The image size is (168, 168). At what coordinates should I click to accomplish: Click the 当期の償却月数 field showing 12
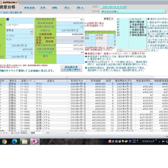(70, 27)
